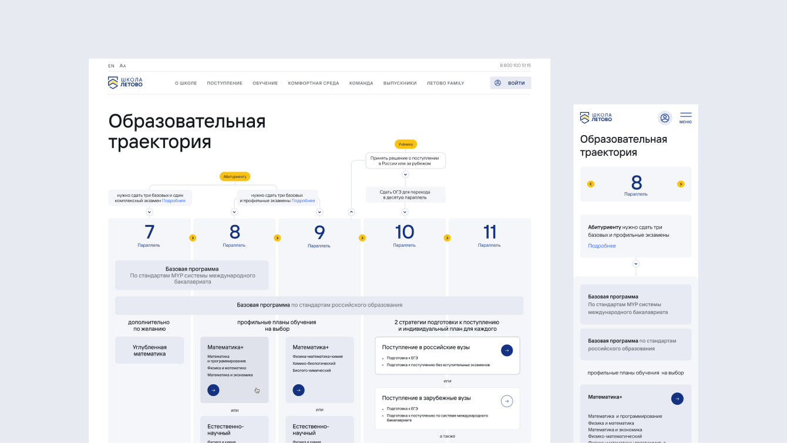The image size is (787, 443).
Task: Click Химико-биологический in Математика+ card
Action: coord(314,363)
